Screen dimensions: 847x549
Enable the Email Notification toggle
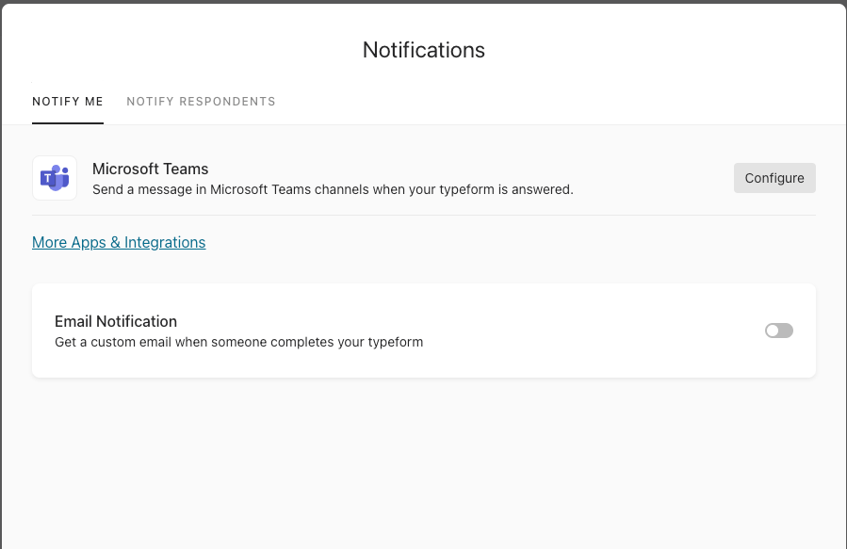pyautogui.click(x=779, y=331)
